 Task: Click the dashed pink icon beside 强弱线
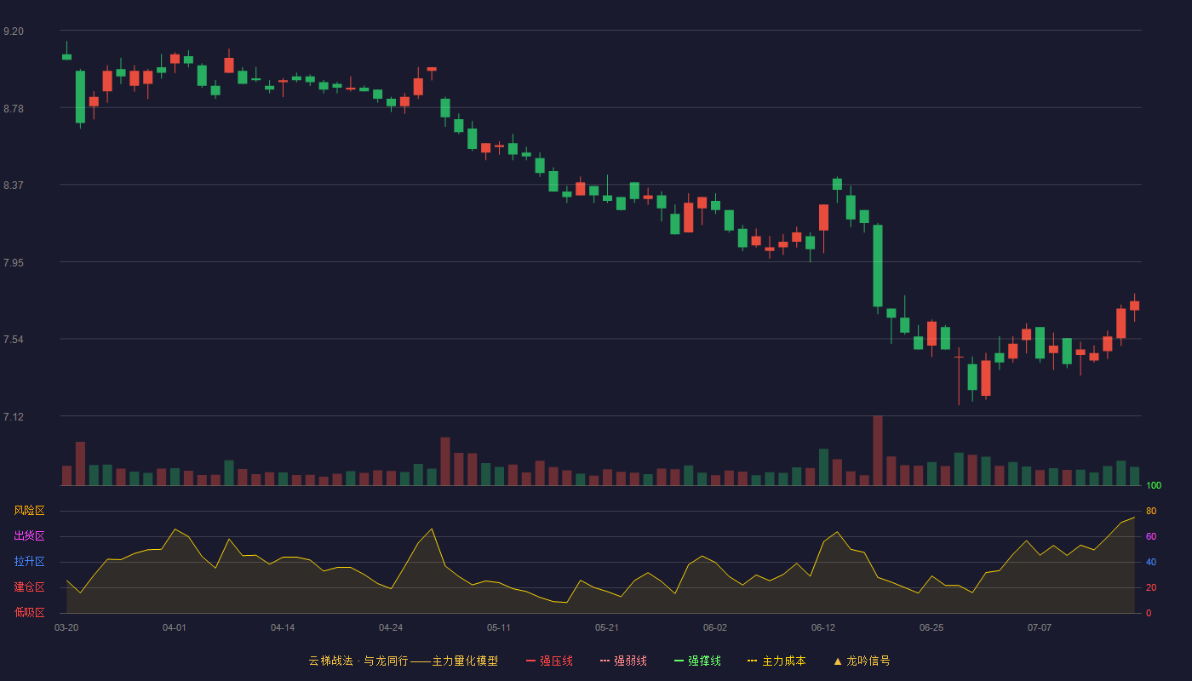pyautogui.click(x=605, y=661)
